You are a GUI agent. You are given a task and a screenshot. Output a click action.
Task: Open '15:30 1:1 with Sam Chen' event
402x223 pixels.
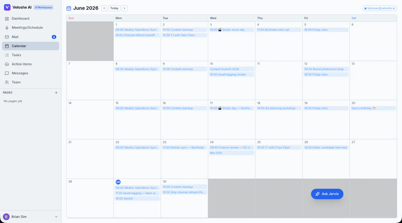(184, 35)
